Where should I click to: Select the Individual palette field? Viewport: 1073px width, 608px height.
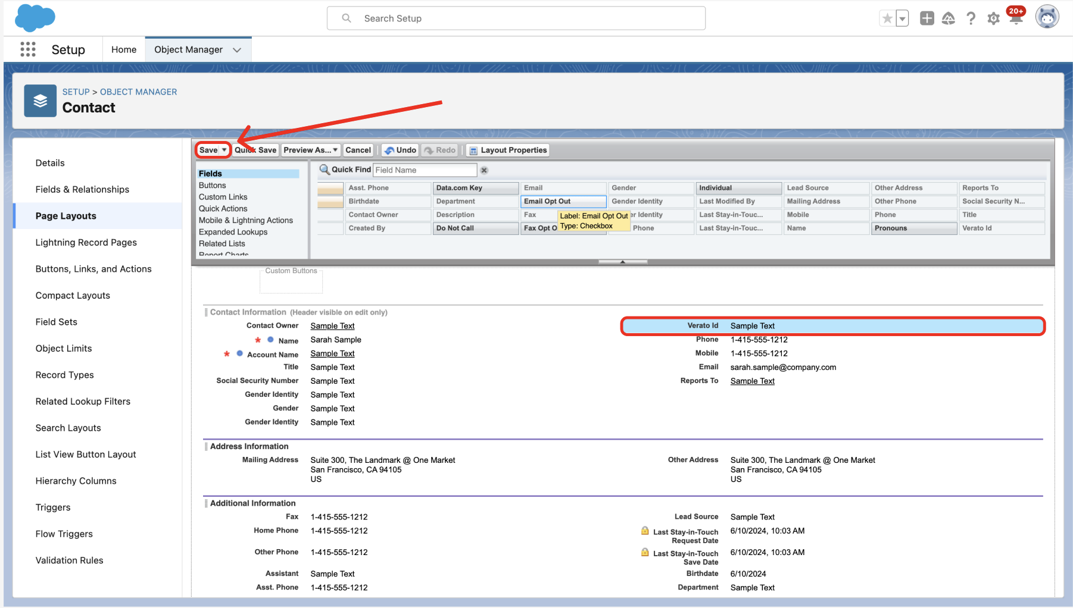[738, 188]
